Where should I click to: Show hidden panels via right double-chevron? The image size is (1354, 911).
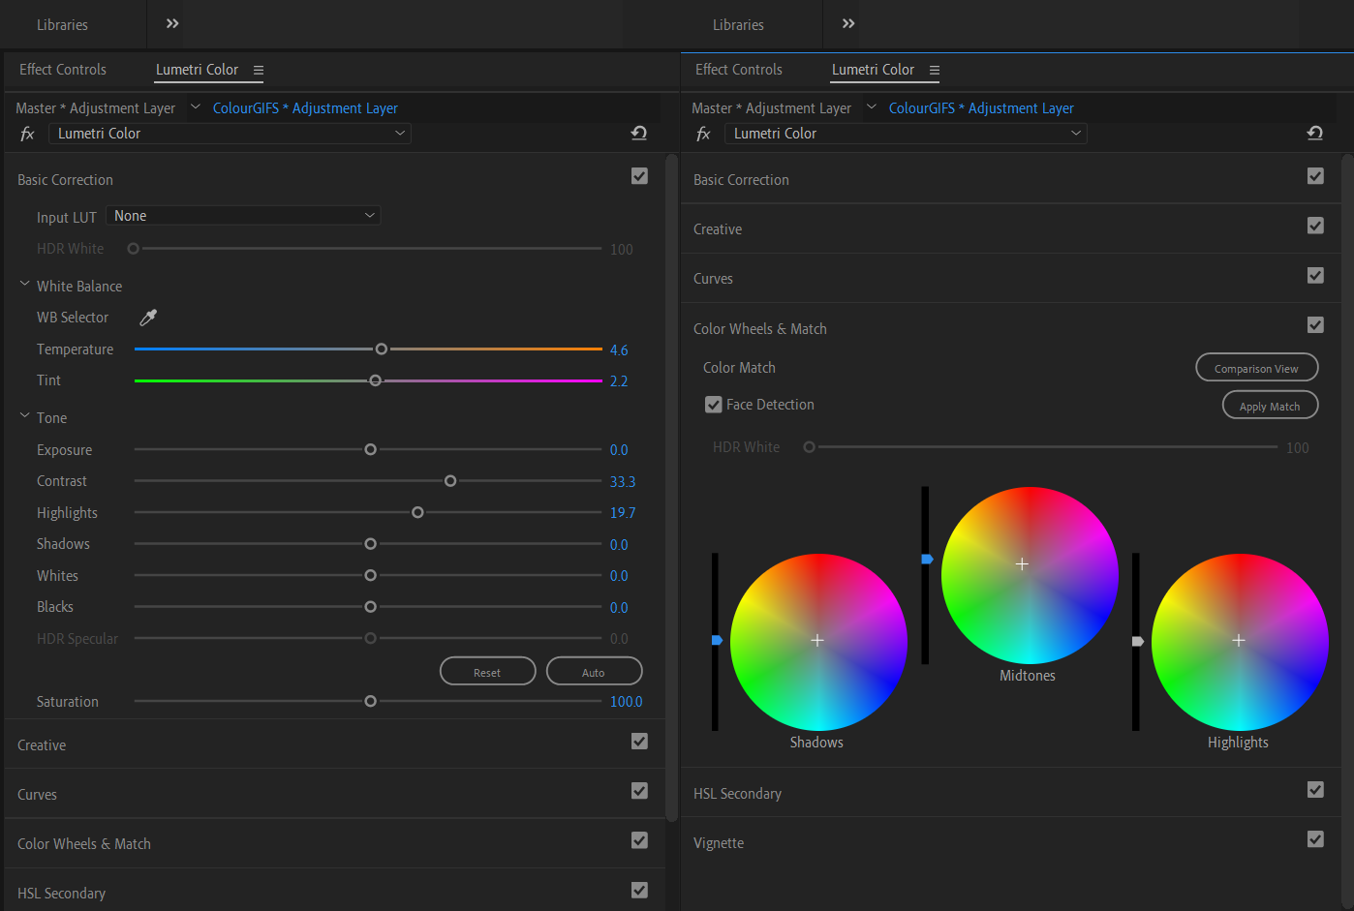(848, 24)
